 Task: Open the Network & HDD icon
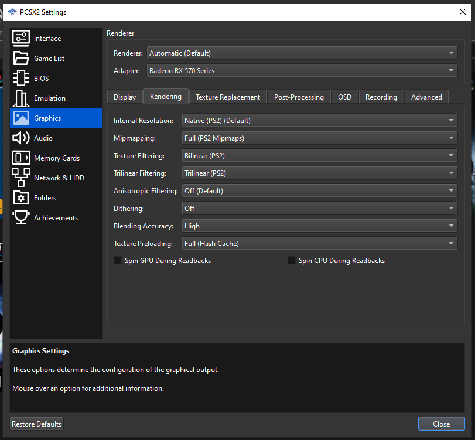(20, 178)
